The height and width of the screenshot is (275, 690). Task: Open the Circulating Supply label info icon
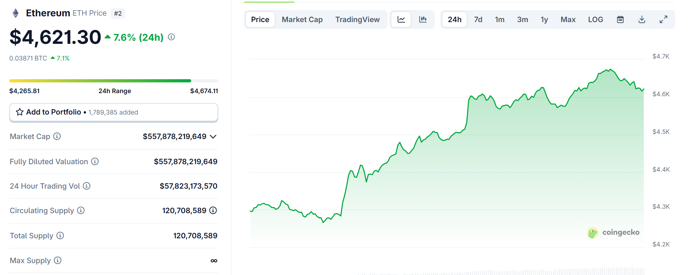pyautogui.click(x=81, y=210)
